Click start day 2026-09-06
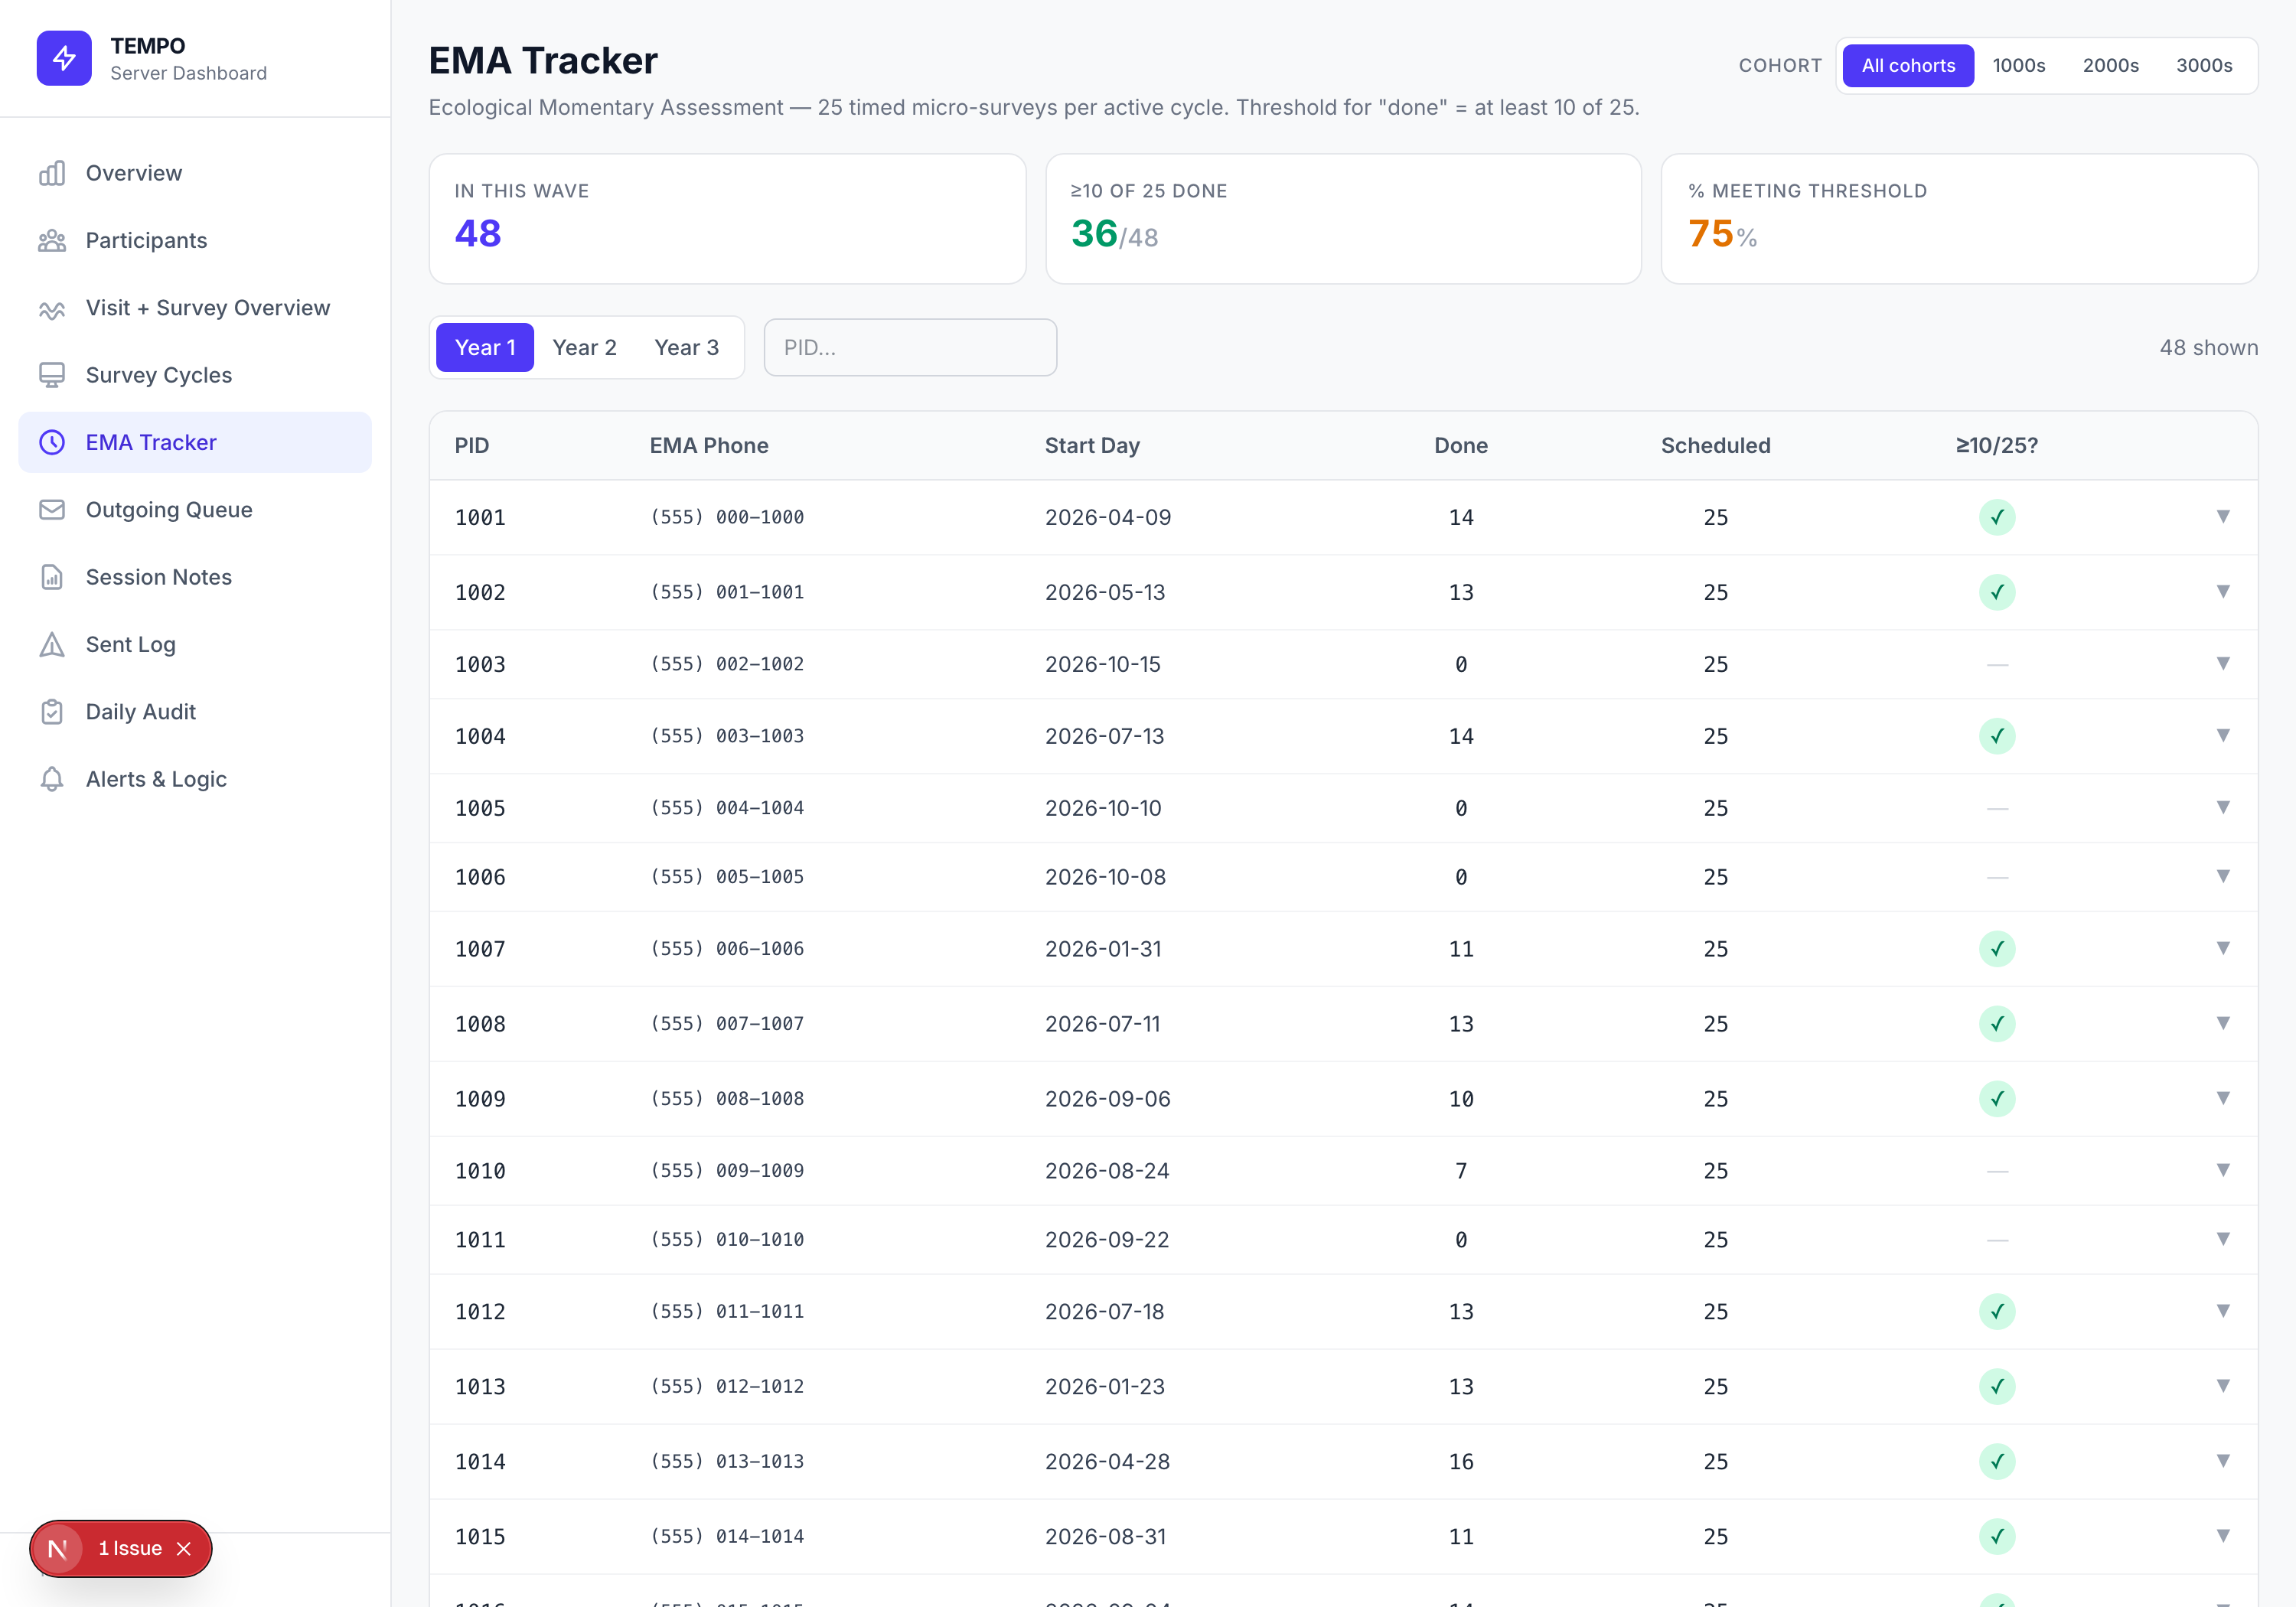The image size is (2296, 1607). point(1107,1099)
